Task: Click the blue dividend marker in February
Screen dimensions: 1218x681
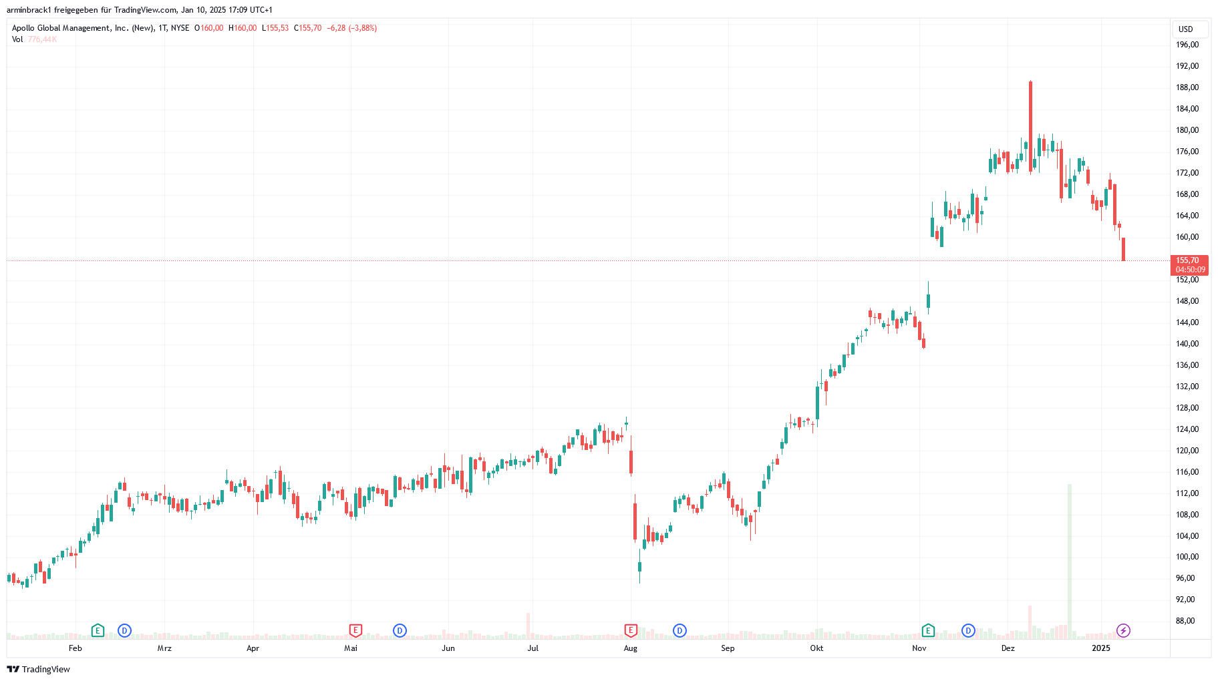Action: 124,630
